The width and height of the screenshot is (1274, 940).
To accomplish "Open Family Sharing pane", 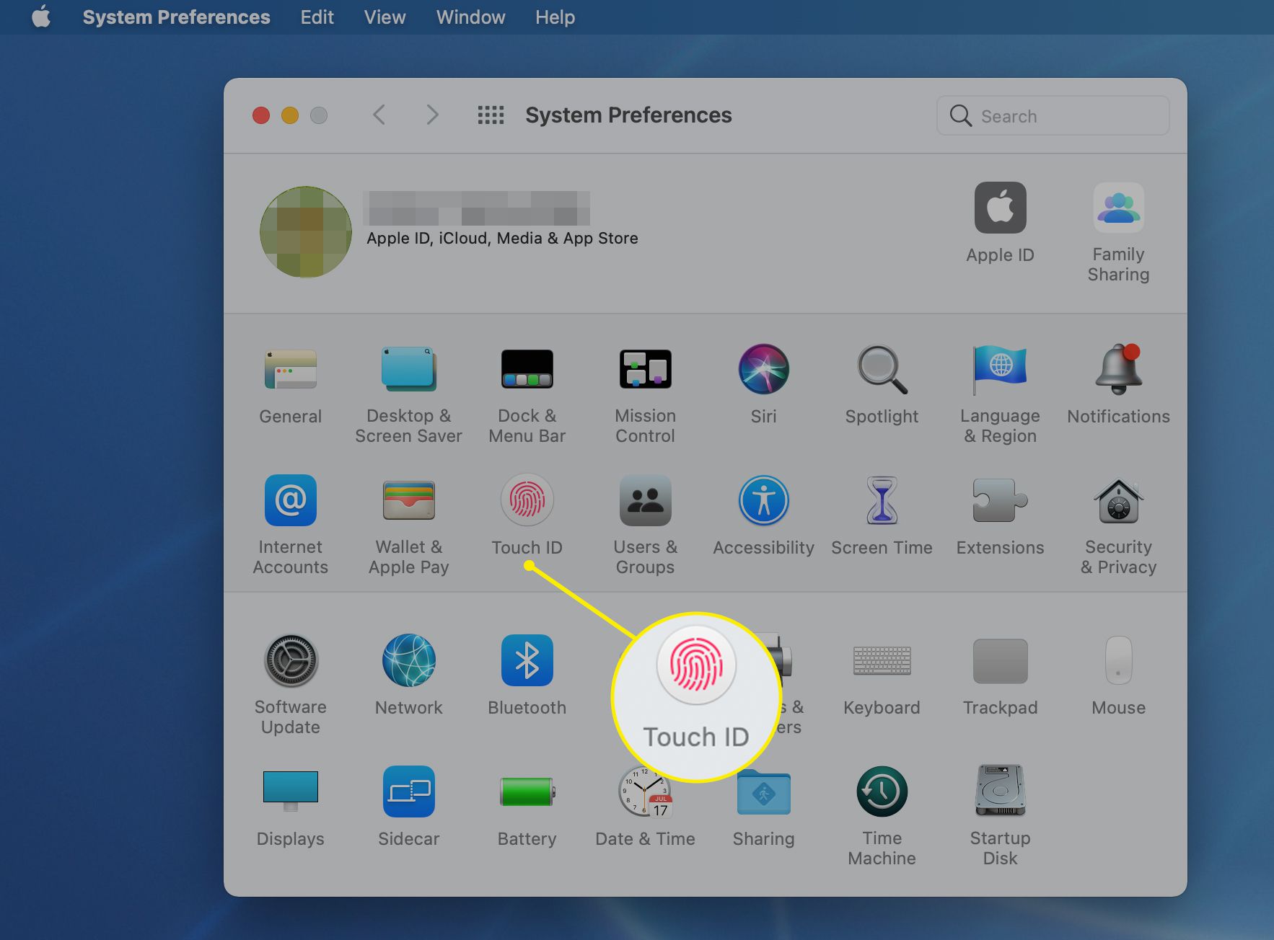I will coord(1118,208).
